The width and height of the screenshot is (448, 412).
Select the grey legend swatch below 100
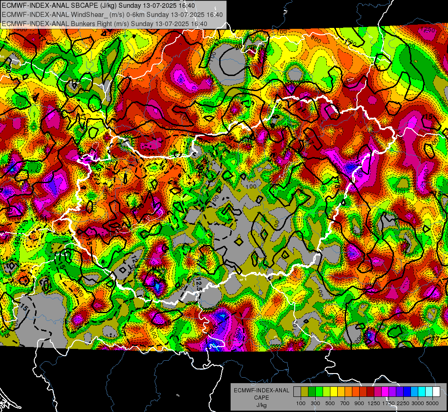pos(297,392)
